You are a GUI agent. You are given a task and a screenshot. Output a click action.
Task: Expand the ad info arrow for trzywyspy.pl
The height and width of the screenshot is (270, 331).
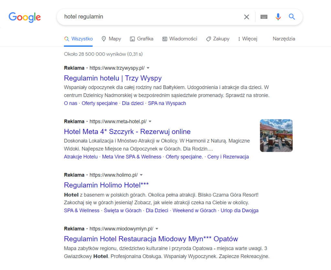(x=148, y=68)
